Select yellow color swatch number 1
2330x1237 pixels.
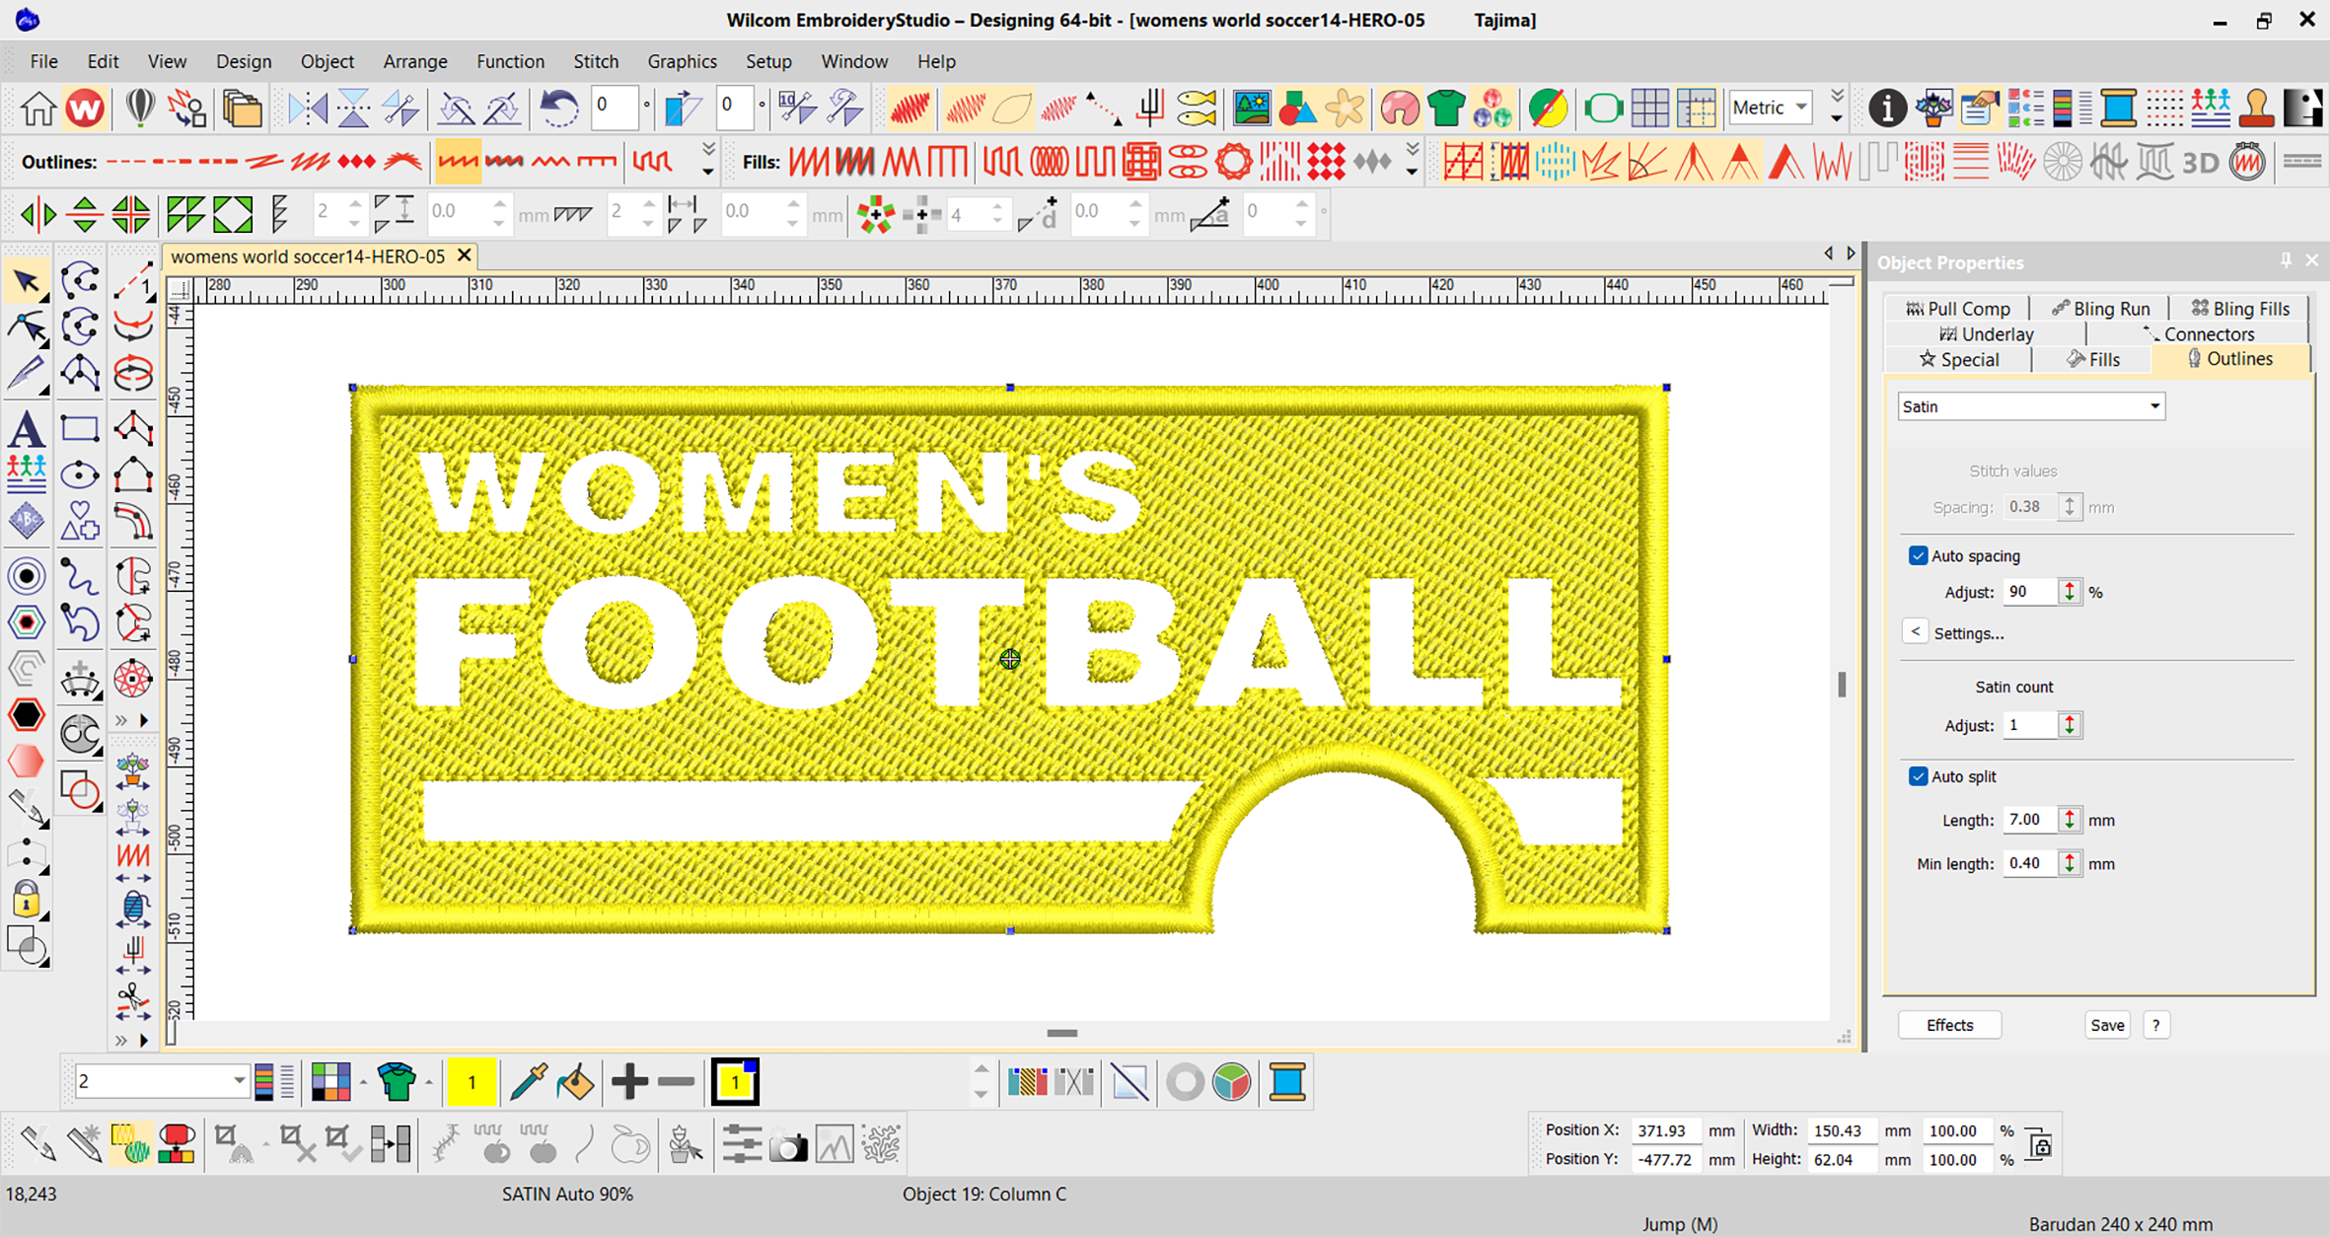click(472, 1082)
